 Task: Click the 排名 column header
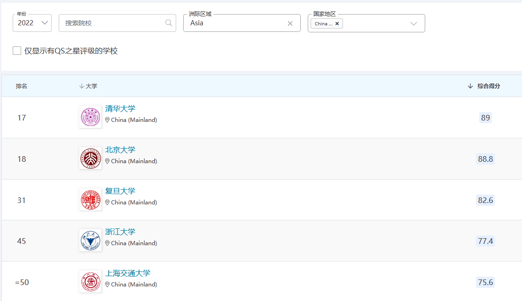tap(21, 86)
